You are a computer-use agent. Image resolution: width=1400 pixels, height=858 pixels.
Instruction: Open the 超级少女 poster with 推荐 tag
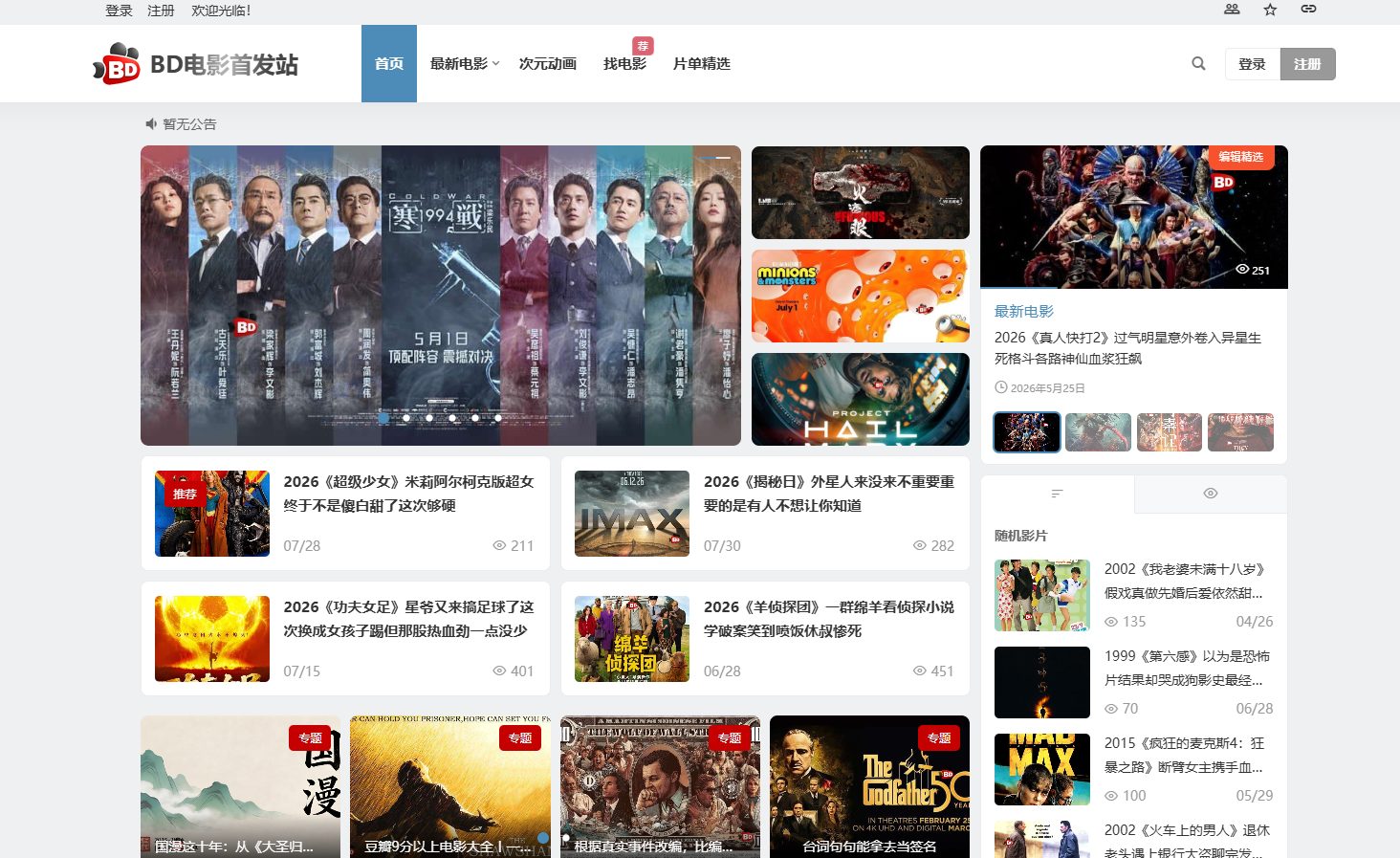pyautogui.click(x=212, y=514)
